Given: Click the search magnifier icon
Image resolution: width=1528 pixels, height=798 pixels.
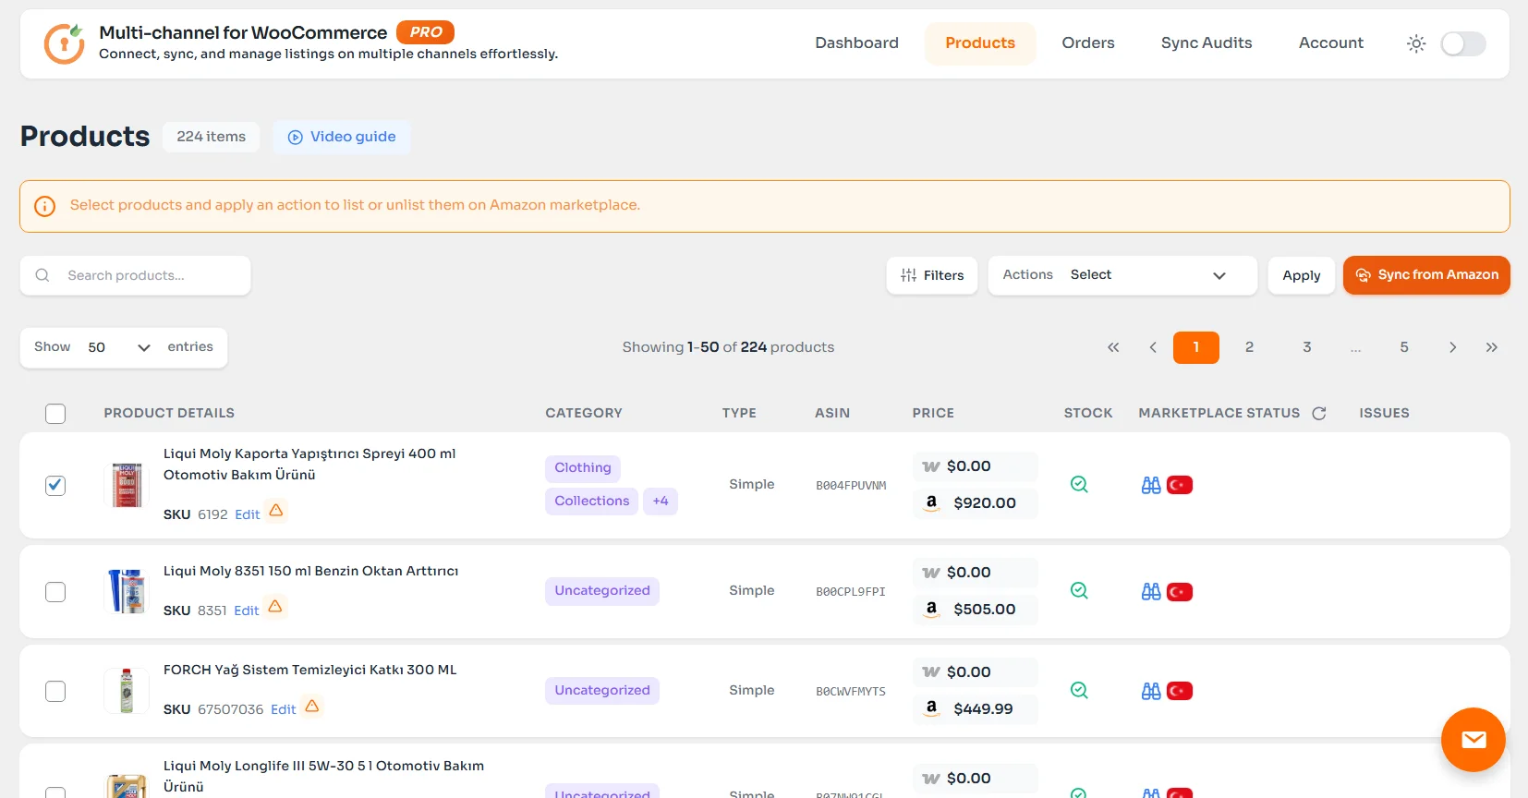Looking at the screenshot, I should click(x=42, y=275).
